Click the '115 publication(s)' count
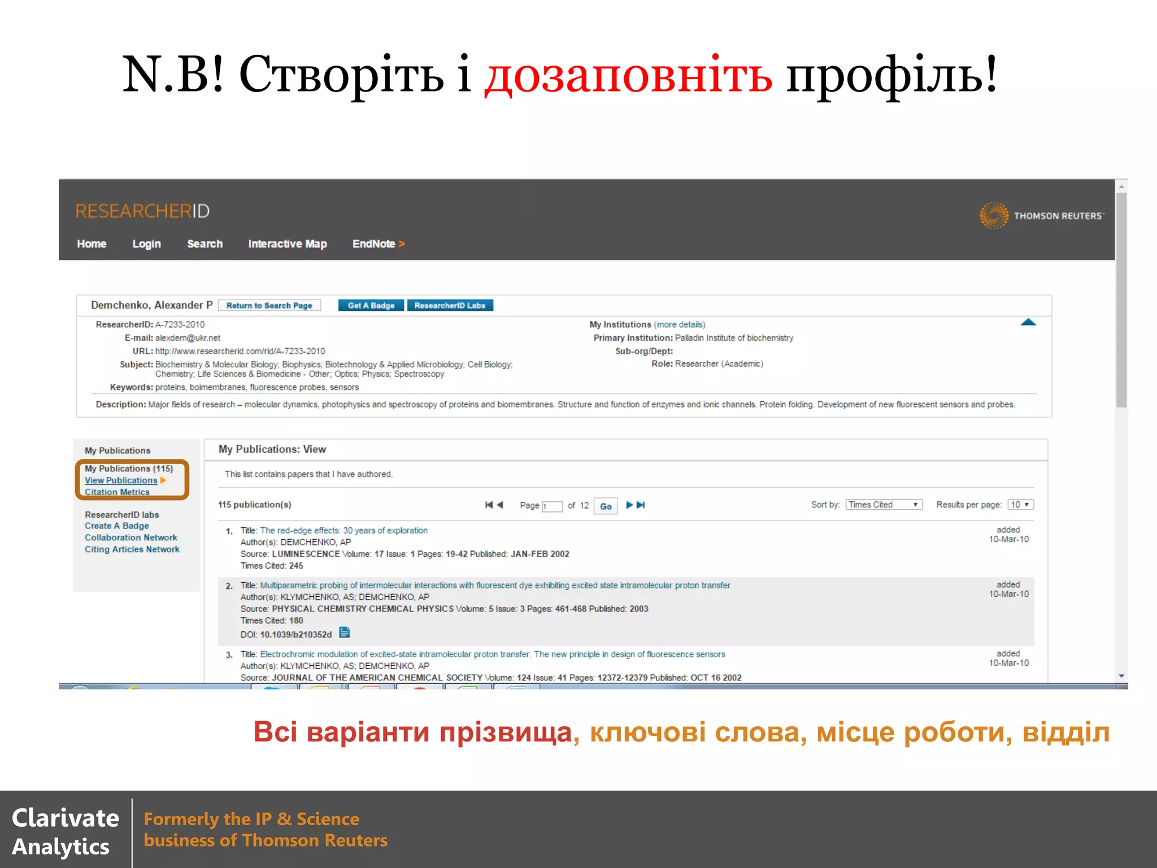 pos(255,505)
